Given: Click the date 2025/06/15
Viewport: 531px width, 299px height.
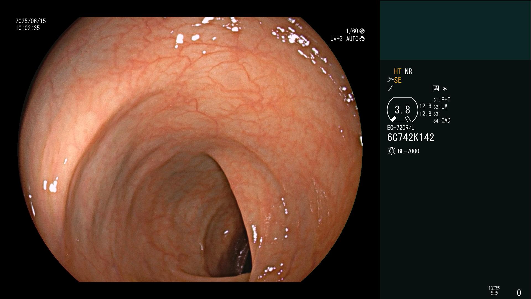Looking at the screenshot, I should pyautogui.click(x=31, y=21).
